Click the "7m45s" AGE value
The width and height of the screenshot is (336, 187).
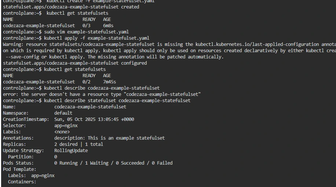click(109, 82)
